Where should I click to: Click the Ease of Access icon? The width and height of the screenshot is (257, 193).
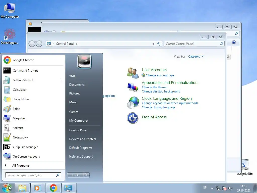click(x=133, y=118)
